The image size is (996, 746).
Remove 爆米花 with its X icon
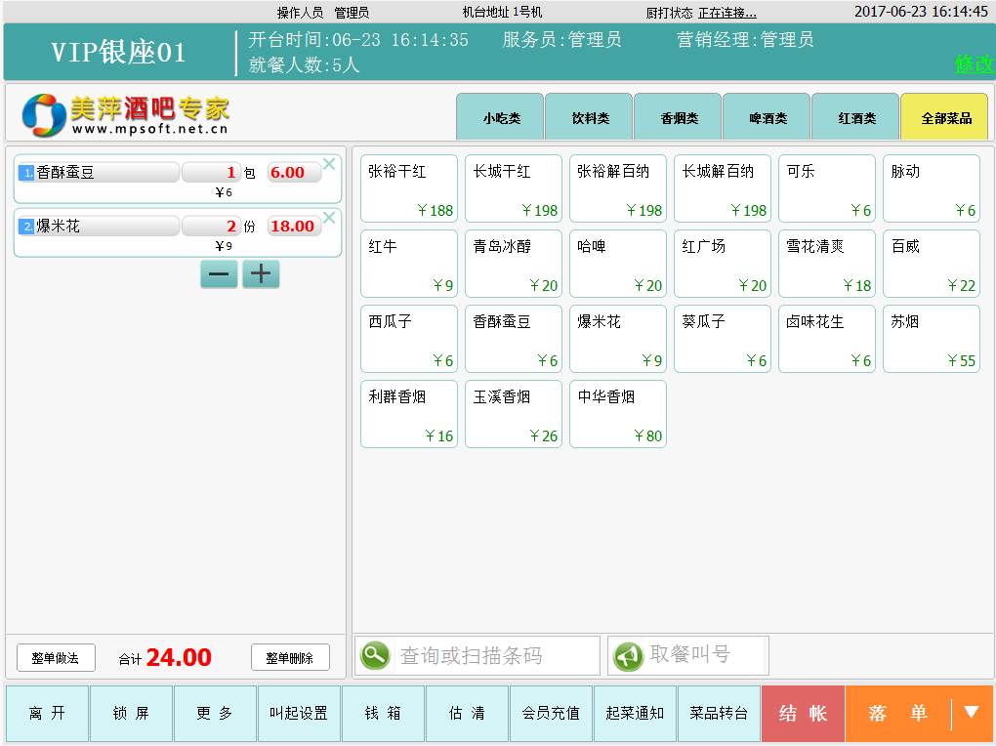(x=329, y=218)
